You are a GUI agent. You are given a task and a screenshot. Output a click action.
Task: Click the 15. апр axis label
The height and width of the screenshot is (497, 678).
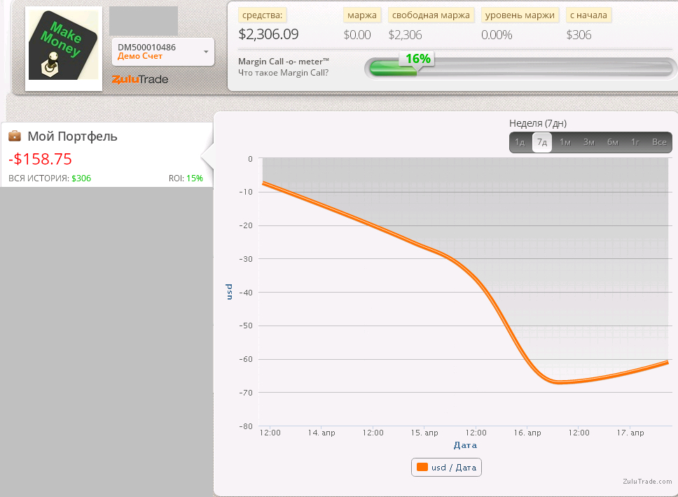pyautogui.click(x=424, y=433)
